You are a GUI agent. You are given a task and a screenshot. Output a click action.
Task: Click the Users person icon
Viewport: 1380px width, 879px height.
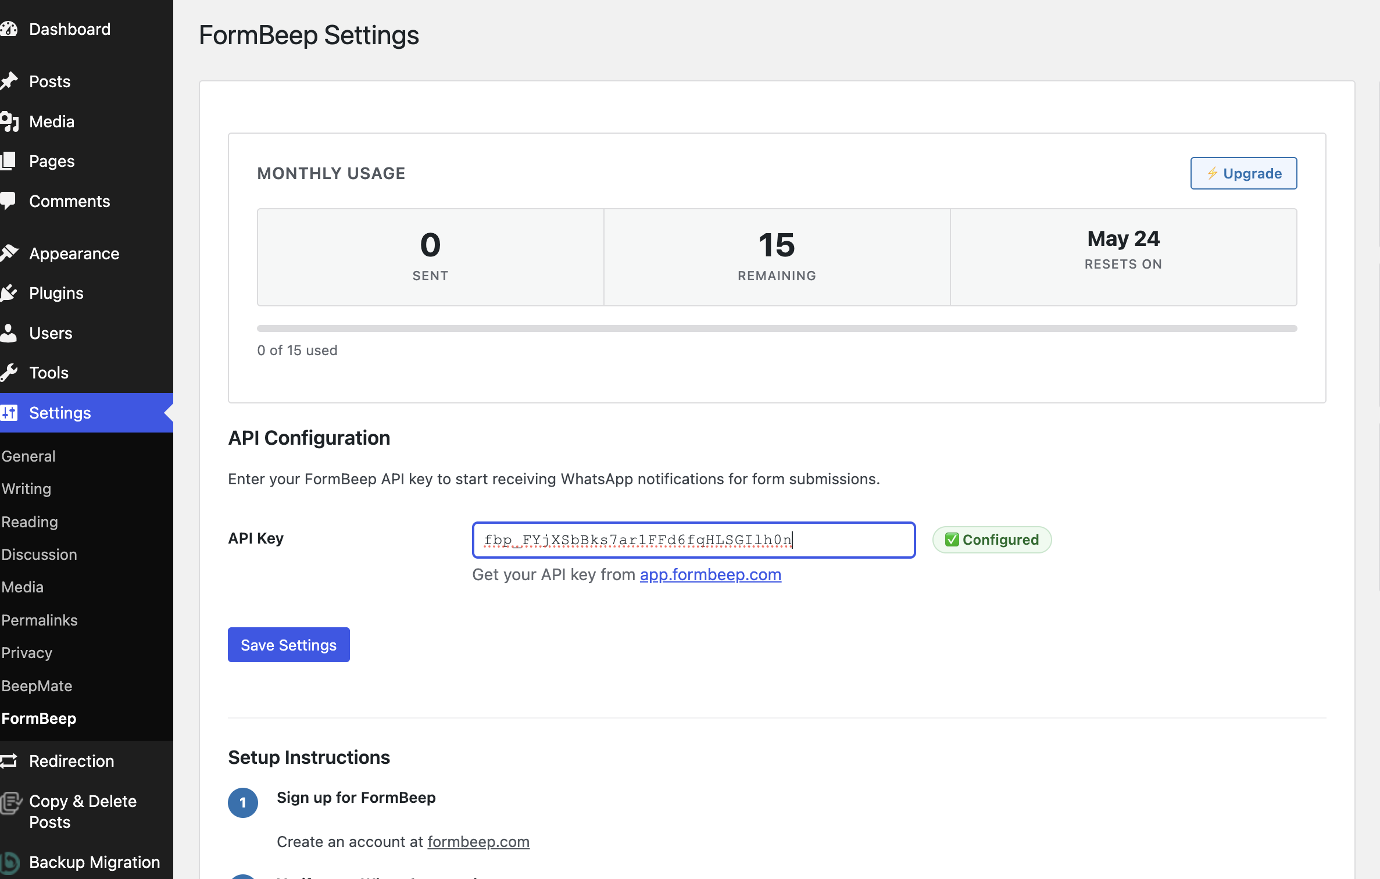click(9, 333)
